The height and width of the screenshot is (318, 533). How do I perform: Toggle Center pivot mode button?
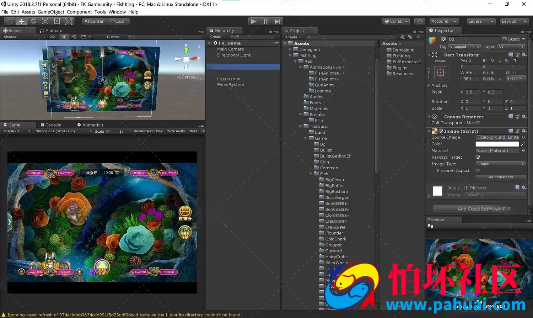tap(94, 21)
